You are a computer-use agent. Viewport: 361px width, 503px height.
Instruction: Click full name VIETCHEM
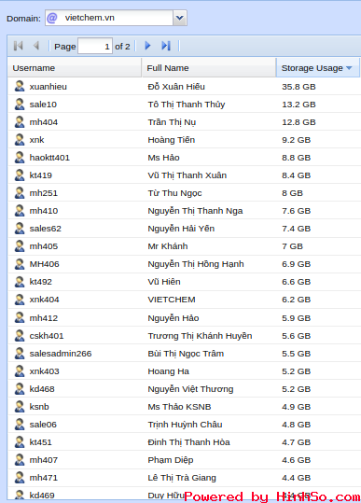pos(172,300)
